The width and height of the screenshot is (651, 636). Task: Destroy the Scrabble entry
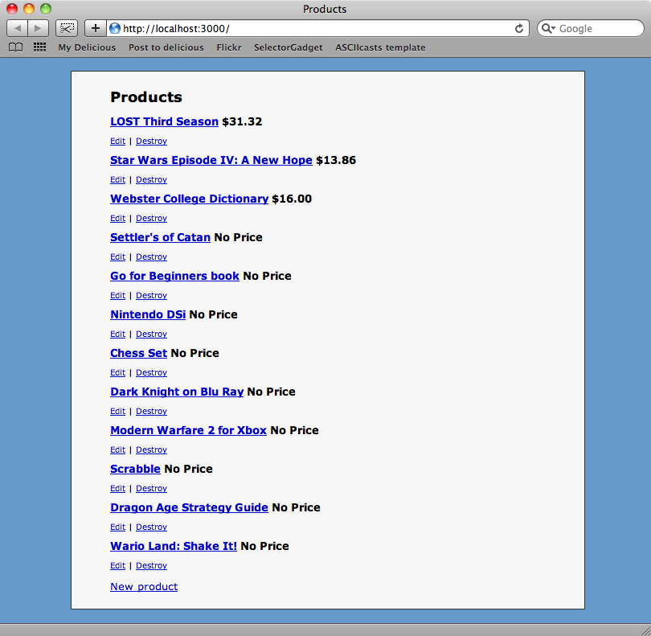coord(152,489)
